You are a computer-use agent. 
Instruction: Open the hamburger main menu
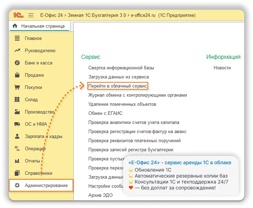(31, 15)
